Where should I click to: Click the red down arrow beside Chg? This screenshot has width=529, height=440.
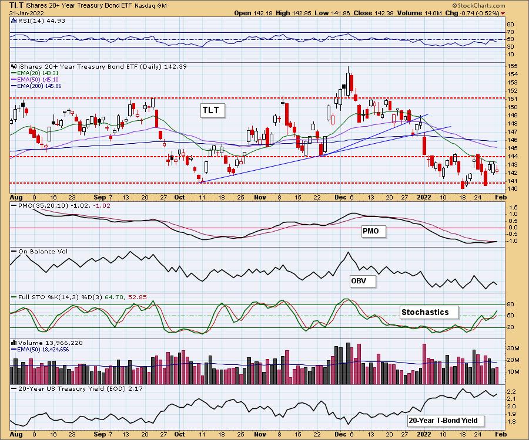(503, 13)
